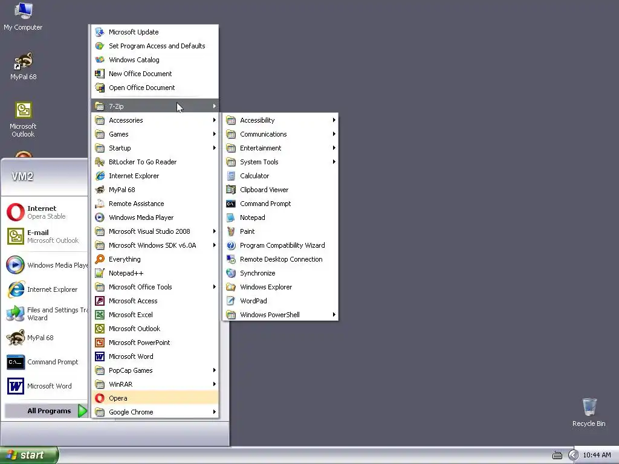Expand Microsoft Office Tools folder

point(155,287)
